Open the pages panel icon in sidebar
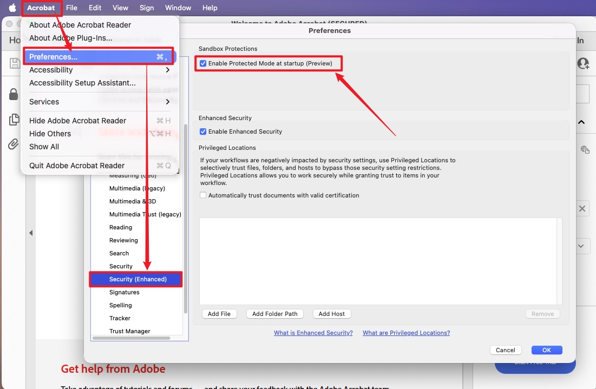Image resolution: width=596 pixels, height=389 pixels. point(14,119)
